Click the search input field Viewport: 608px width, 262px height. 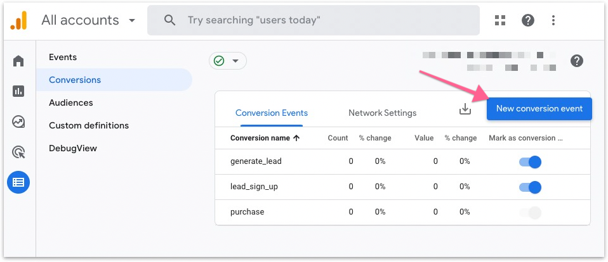[317, 20]
